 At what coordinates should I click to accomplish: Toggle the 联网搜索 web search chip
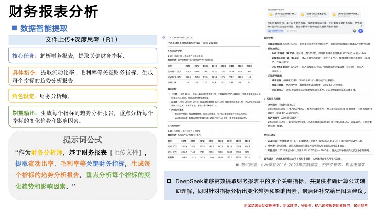point(292,31)
